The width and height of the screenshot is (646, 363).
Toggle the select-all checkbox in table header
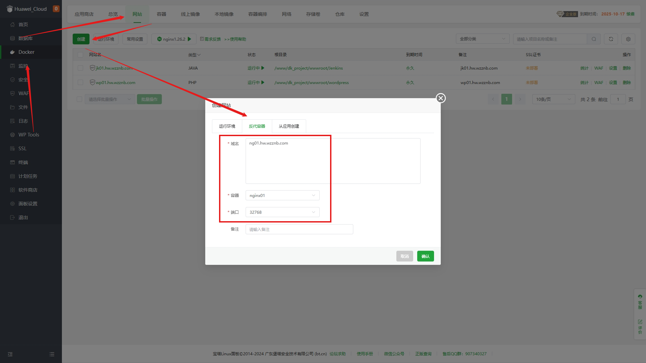pos(80,54)
